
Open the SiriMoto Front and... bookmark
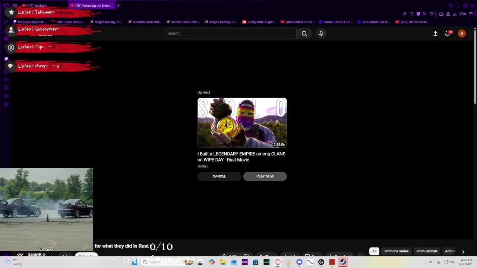(144, 22)
